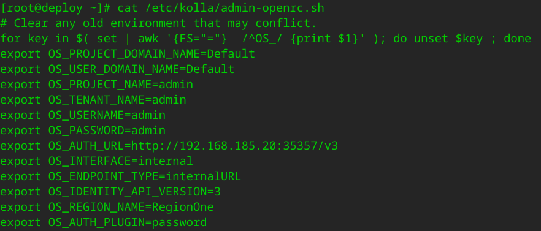Viewport: 541px width, 231px height.
Task: Click the OS_USER_DOMAIN_NAME=Default line
Action: 117,69
